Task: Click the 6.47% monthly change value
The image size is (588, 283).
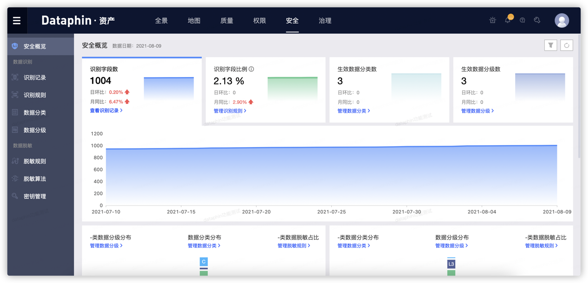Action: [x=116, y=102]
